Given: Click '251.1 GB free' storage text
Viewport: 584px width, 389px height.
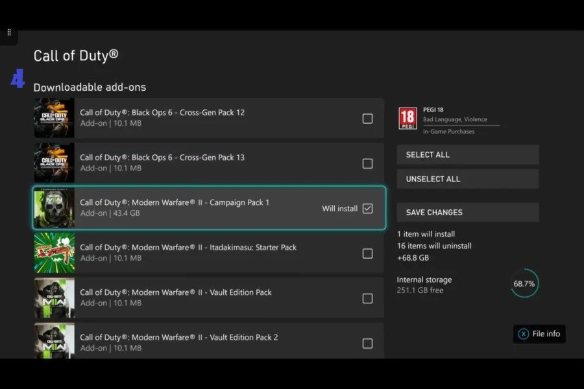Looking at the screenshot, I should [x=420, y=290].
